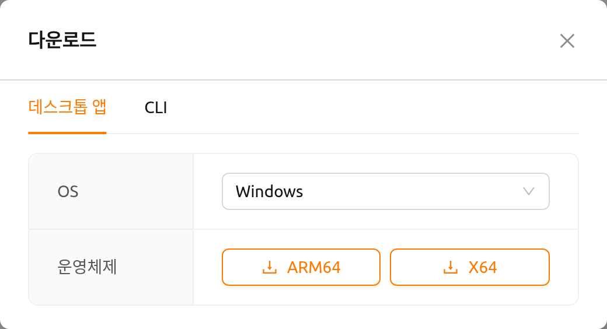Screen dimensions: 607x329
Task: Download the X64 installer
Action: click(470, 267)
